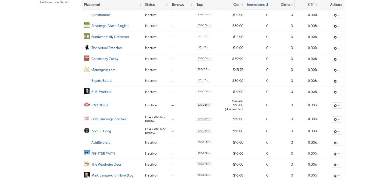The image size is (386, 181).
Task: Click the Fundamentally Reformed FR icon
Action: [x=87, y=36]
